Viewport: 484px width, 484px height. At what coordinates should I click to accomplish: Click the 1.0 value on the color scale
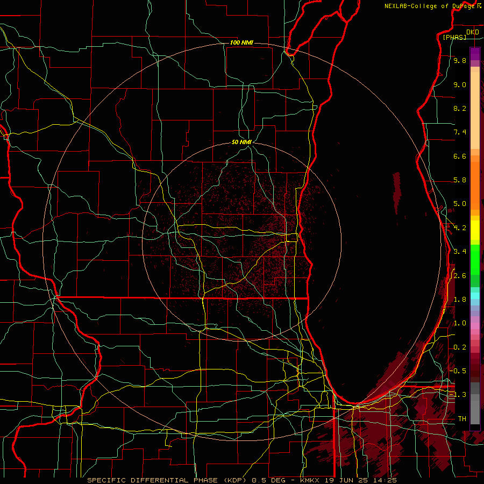click(460, 323)
